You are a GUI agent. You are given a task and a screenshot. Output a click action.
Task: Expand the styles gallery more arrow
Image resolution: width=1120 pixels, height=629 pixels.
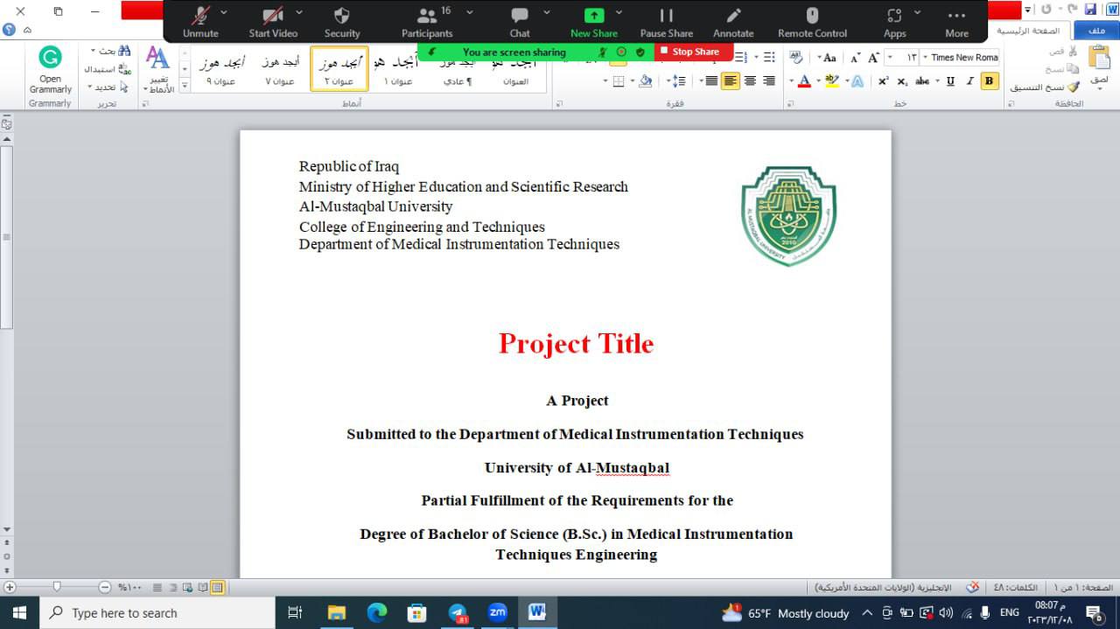185,86
